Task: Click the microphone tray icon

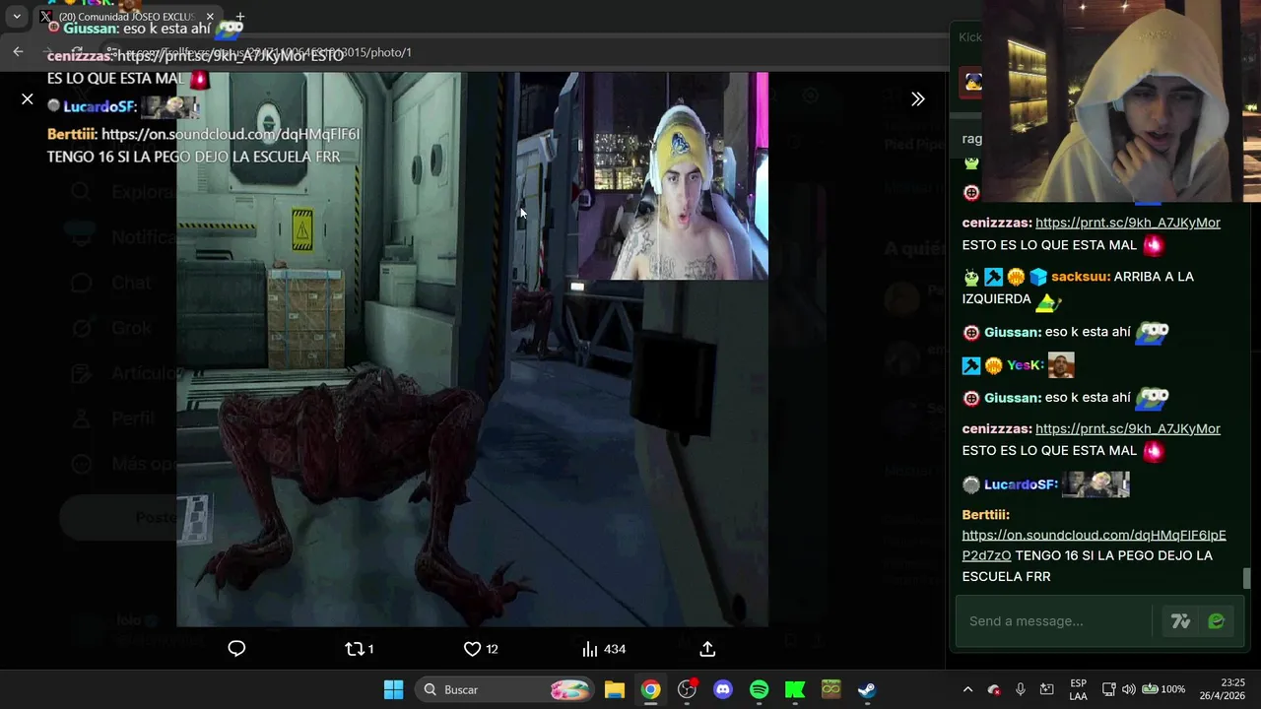Action: [1021, 689]
